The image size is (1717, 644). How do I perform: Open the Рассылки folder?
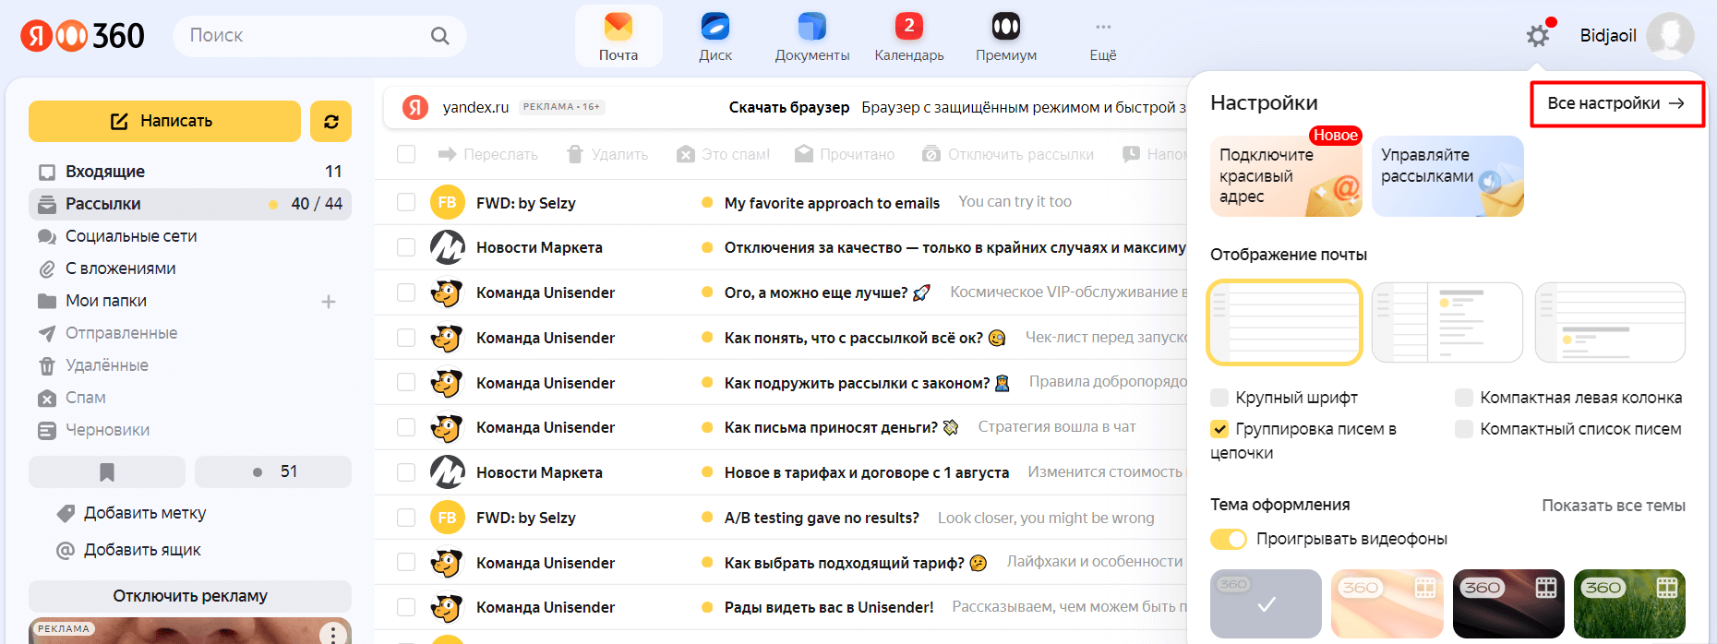[x=190, y=204]
